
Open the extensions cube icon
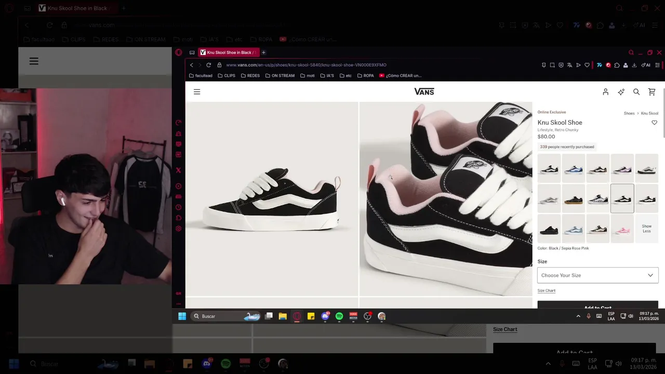pos(617,65)
